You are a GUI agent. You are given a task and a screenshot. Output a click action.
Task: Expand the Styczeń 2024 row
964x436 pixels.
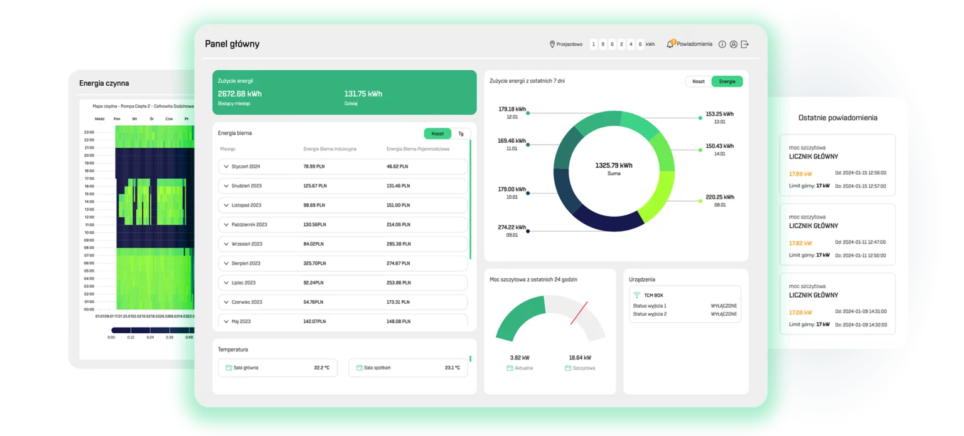[x=226, y=167]
